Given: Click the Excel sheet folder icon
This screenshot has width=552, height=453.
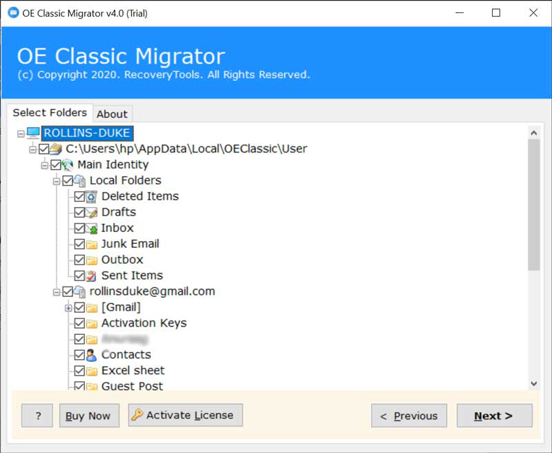Looking at the screenshot, I should pyautogui.click(x=92, y=371).
